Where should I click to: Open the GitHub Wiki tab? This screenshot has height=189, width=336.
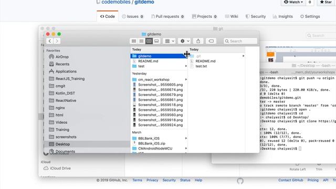tap(232, 16)
